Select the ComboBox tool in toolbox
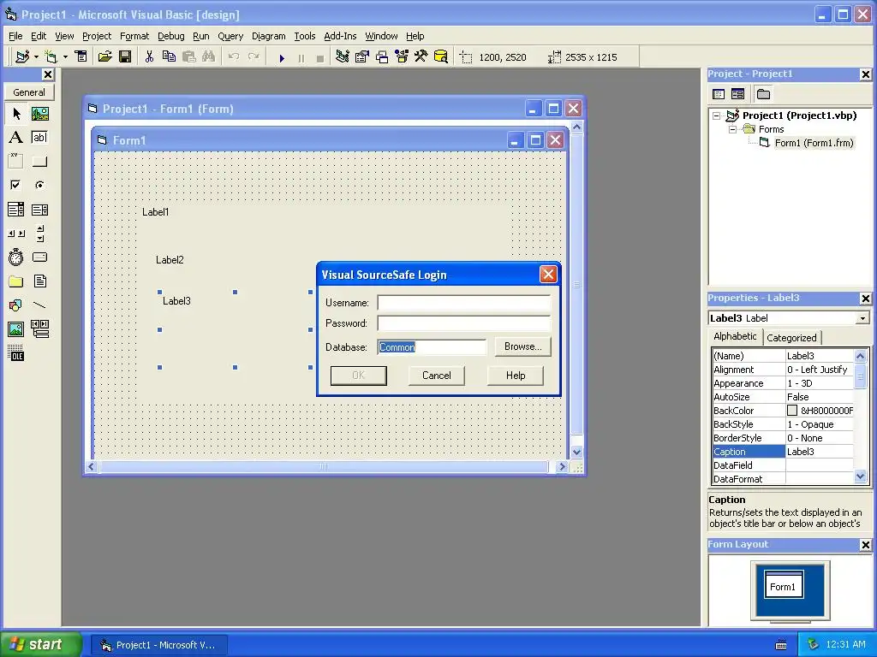 [16, 210]
